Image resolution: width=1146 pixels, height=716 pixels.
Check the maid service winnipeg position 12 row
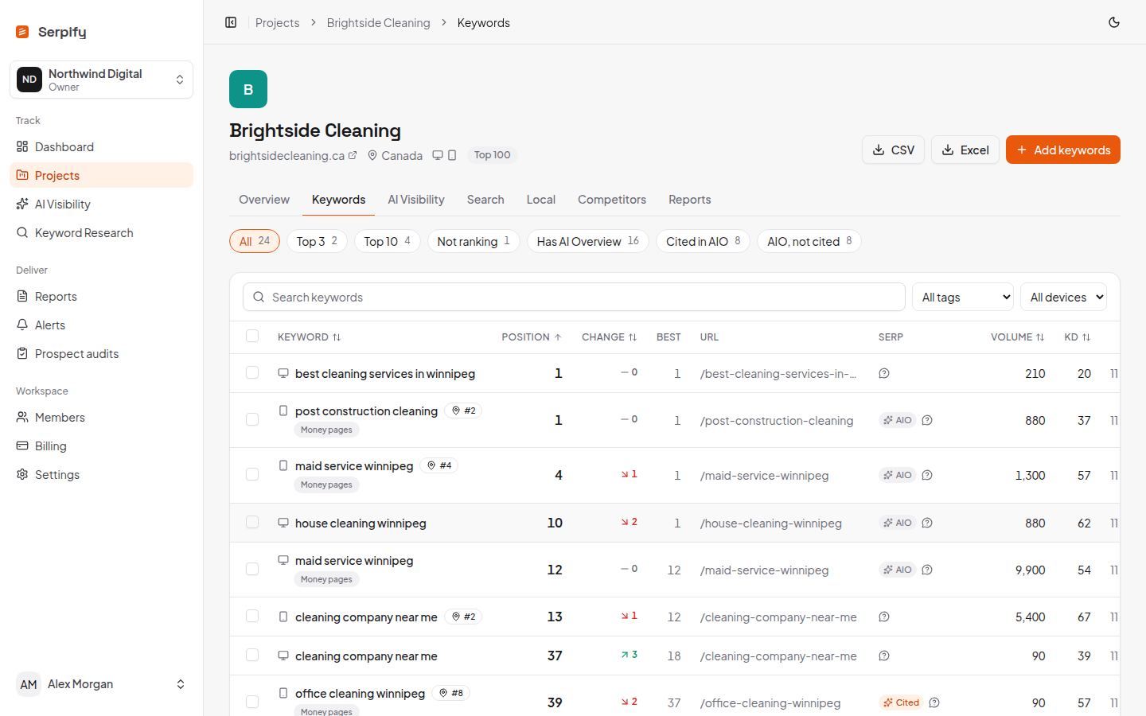click(252, 569)
